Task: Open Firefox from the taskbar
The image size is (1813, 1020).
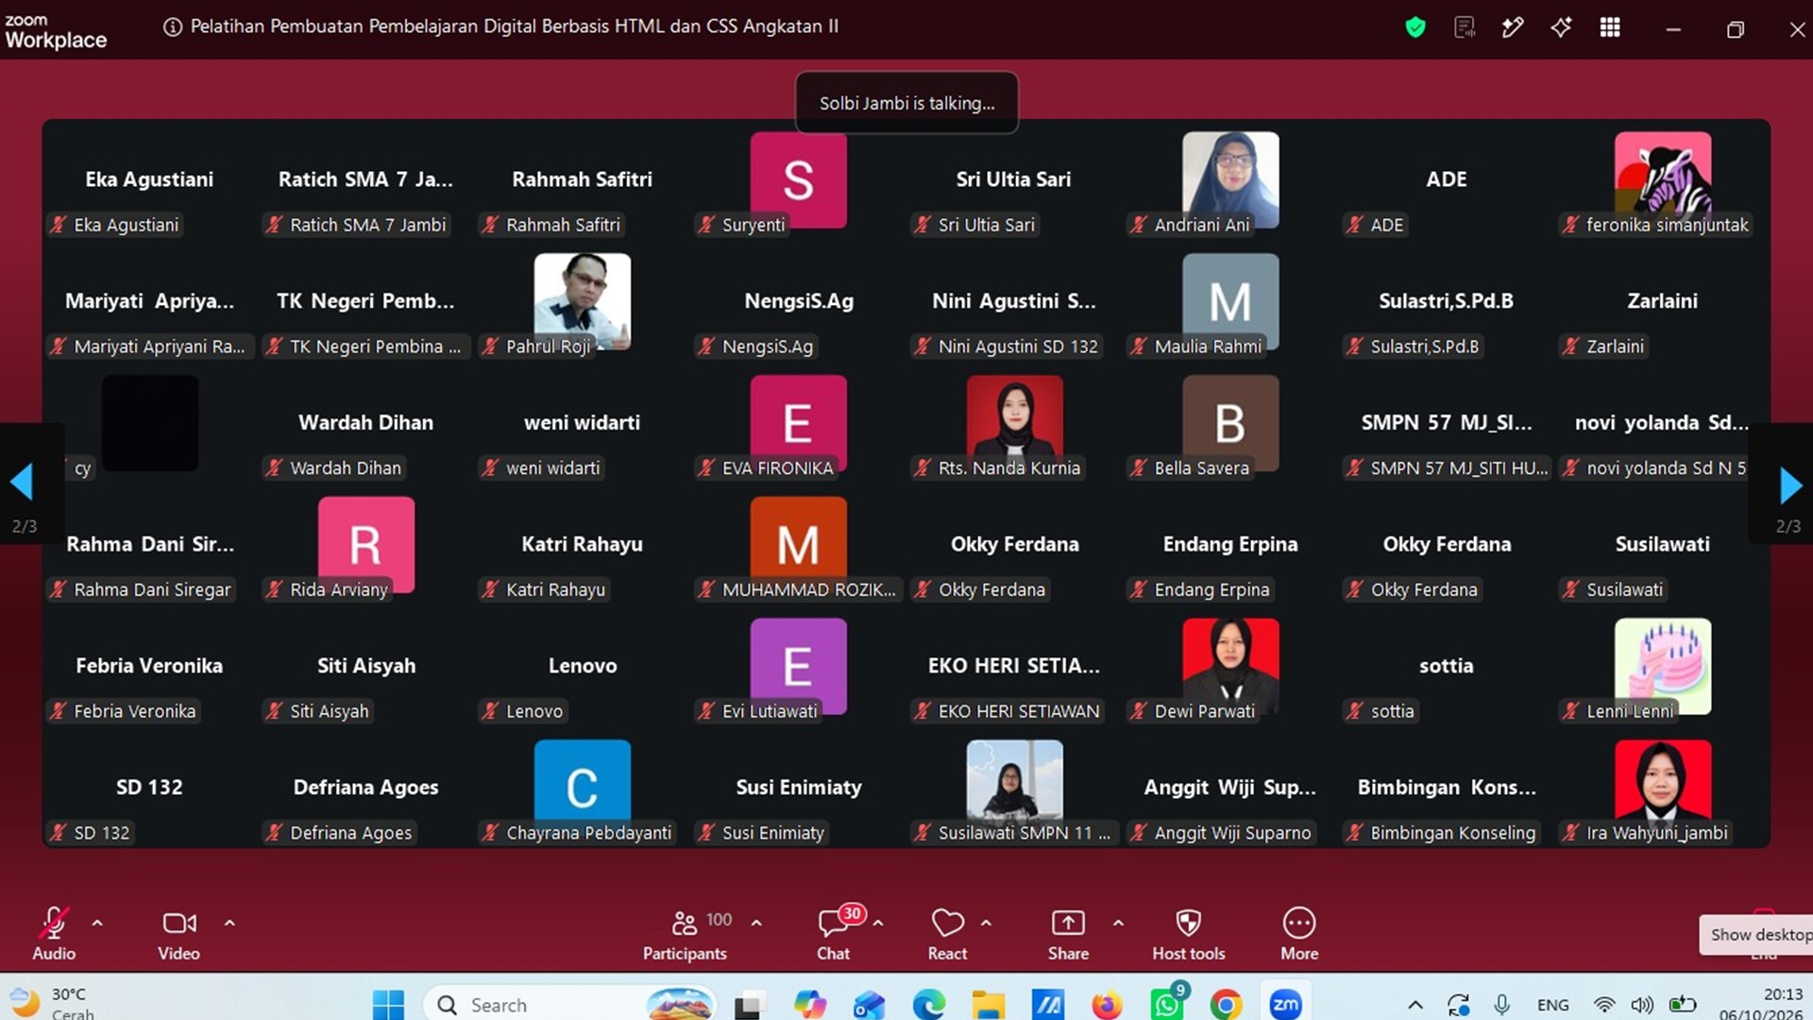Action: click(1107, 1004)
